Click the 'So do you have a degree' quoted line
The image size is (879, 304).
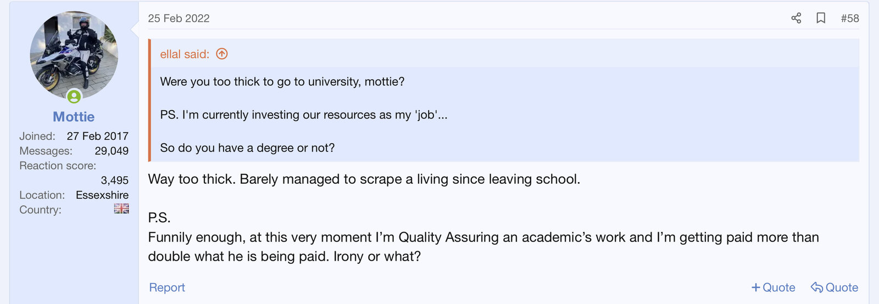point(247,148)
